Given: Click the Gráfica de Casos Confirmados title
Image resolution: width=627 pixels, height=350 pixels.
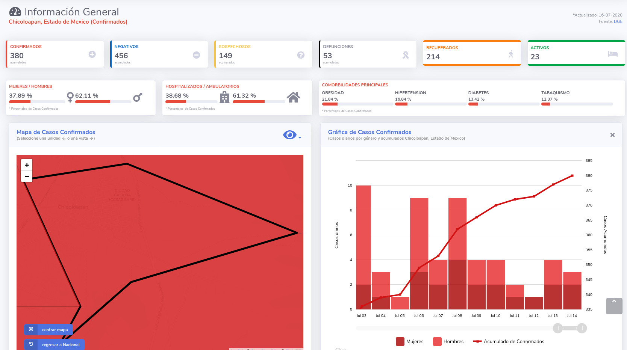Looking at the screenshot, I should [x=370, y=132].
